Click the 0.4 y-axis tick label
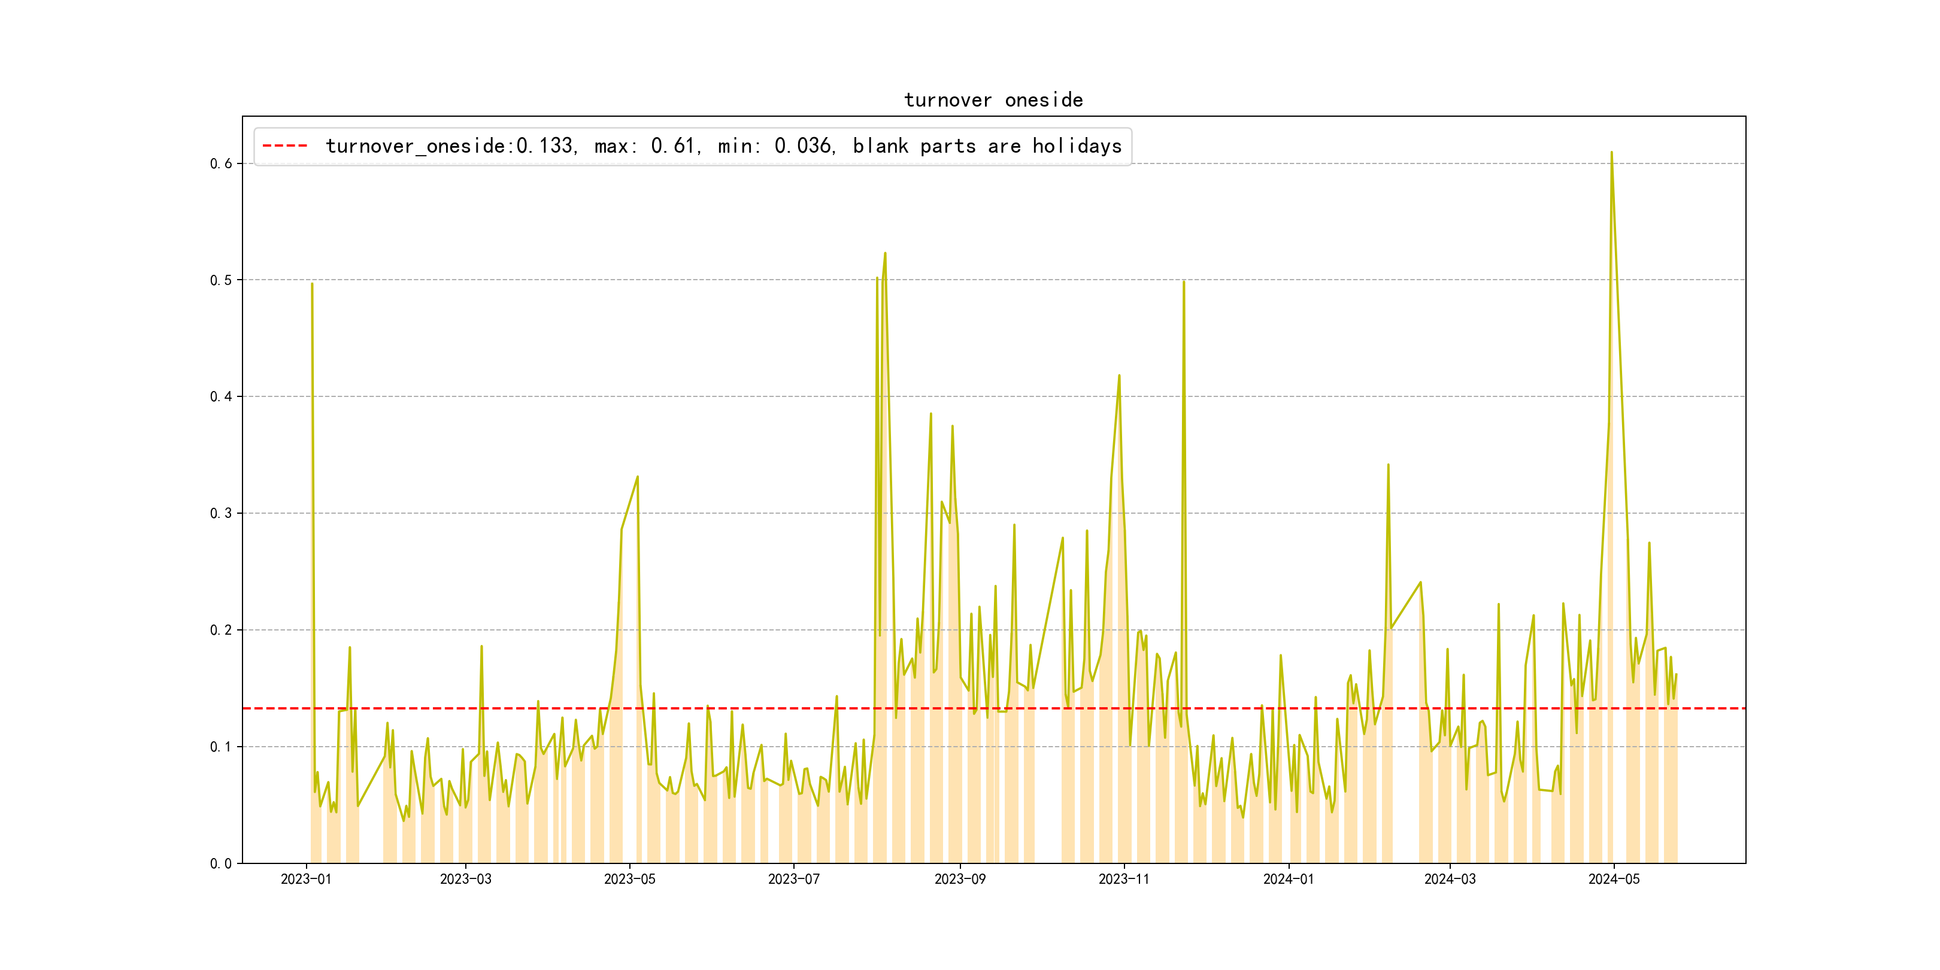 pyautogui.click(x=221, y=397)
